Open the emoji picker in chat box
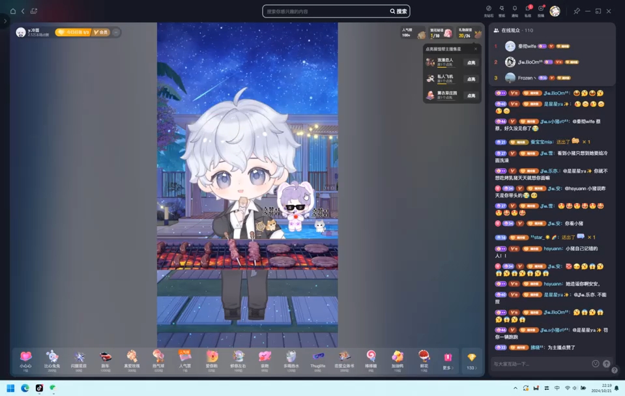 coord(596,363)
